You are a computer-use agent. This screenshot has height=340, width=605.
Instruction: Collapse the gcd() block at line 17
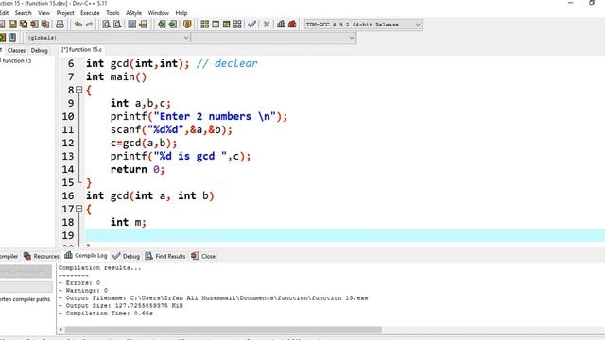79,209
